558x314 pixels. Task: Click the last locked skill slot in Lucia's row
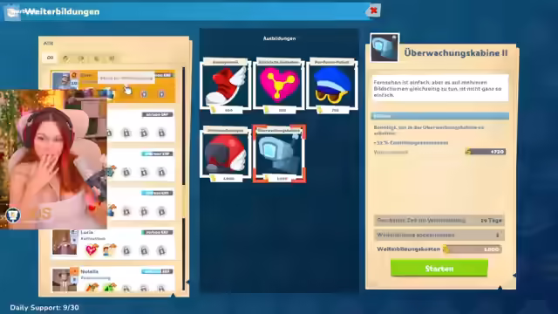tap(161, 250)
